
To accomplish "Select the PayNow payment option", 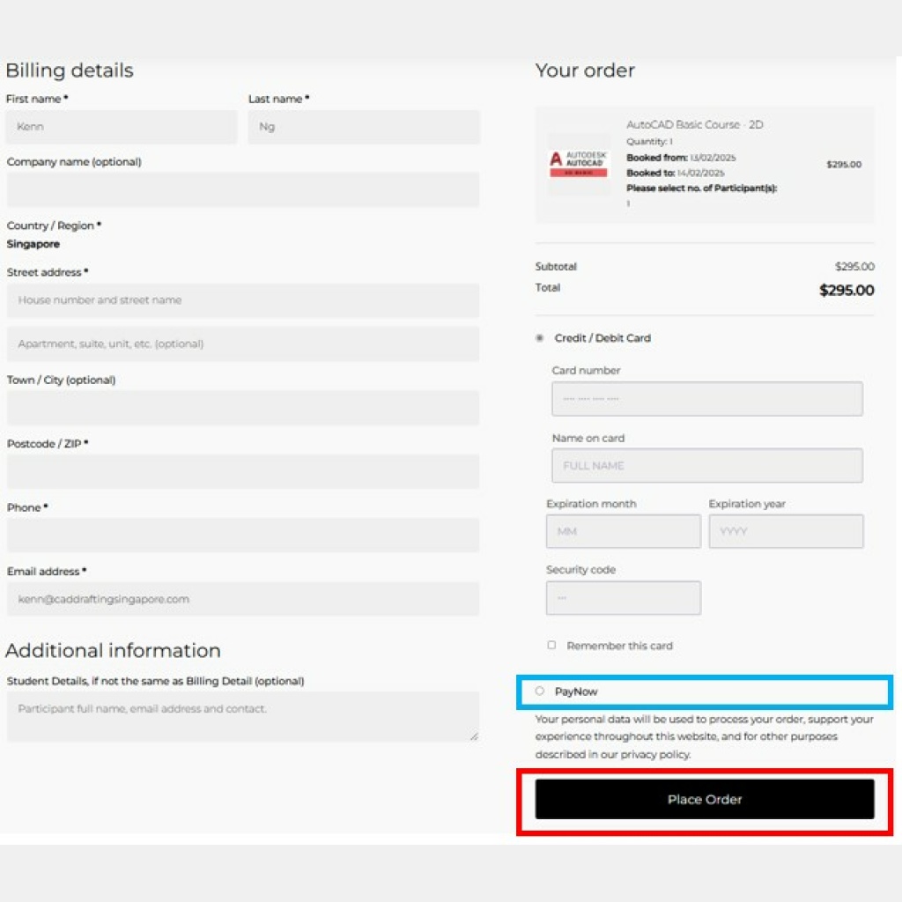I will coord(540,691).
